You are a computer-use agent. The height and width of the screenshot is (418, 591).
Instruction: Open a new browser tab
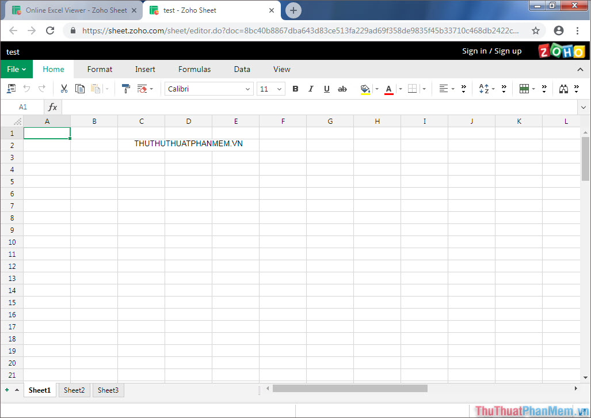click(x=293, y=10)
